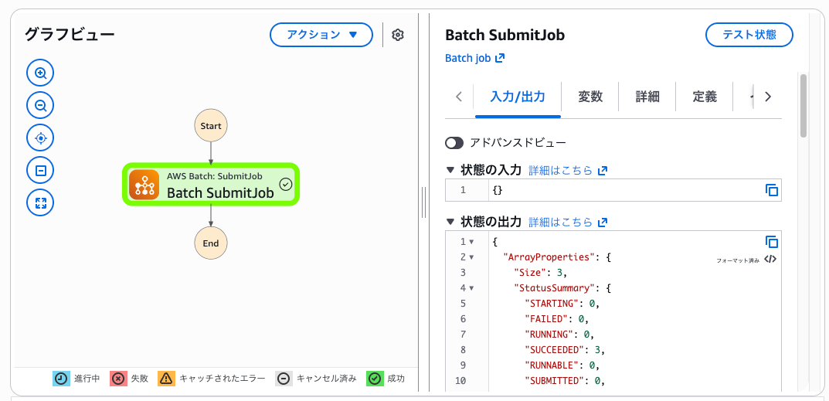Click external link icon next to Batch job

coord(500,58)
